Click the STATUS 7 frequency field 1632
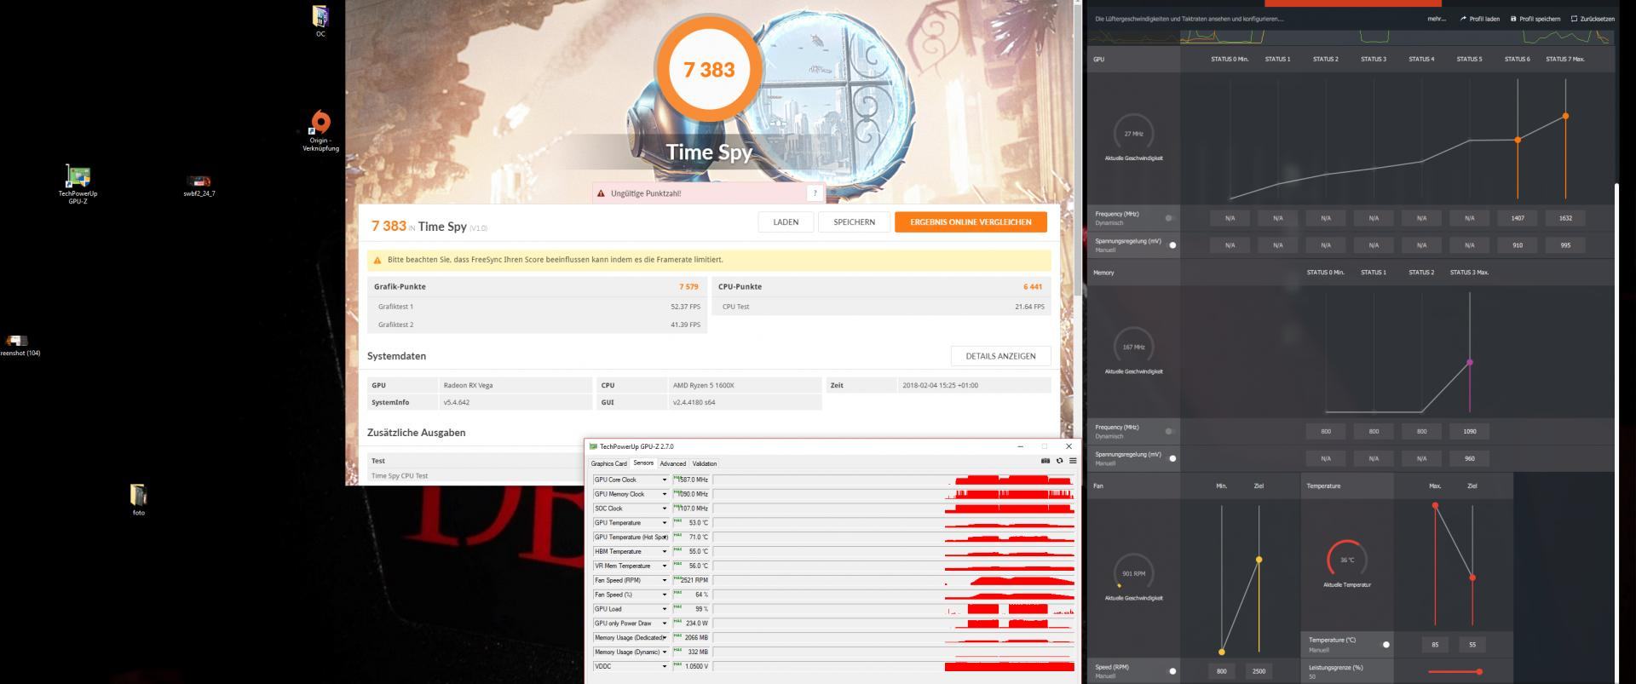Screen dimensions: 1636x684 (1565, 218)
